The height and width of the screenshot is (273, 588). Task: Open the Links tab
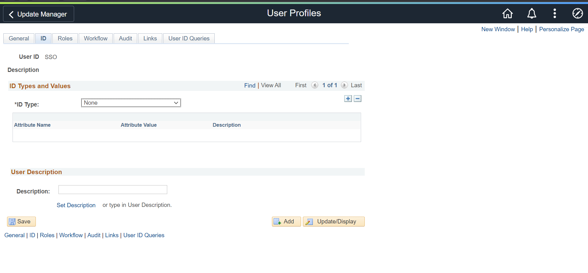pos(150,39)
